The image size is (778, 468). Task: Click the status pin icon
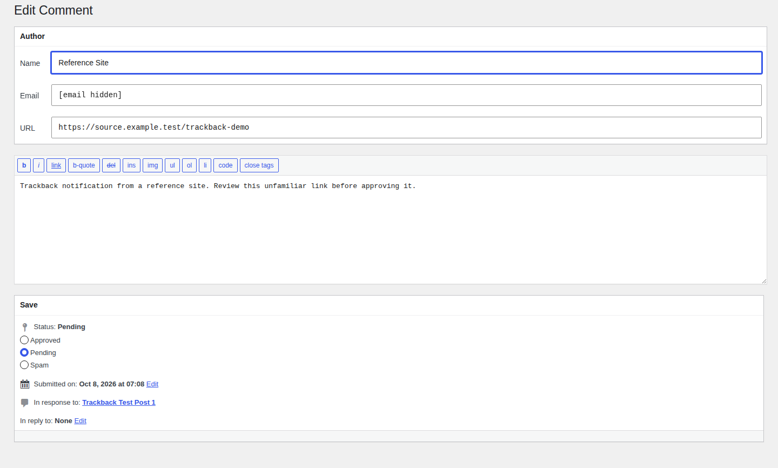[25, 327]
